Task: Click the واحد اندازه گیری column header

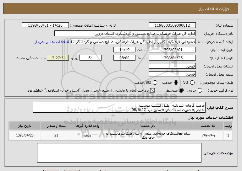Action: click(x=87, y=126)
